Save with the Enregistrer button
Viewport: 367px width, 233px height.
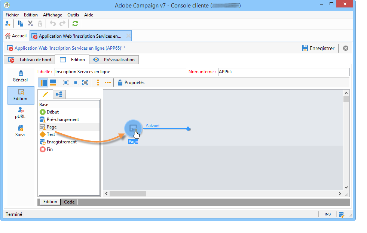(x=318, y=49)
